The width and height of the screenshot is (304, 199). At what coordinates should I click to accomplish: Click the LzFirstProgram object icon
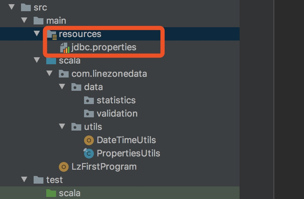point(64,167)
